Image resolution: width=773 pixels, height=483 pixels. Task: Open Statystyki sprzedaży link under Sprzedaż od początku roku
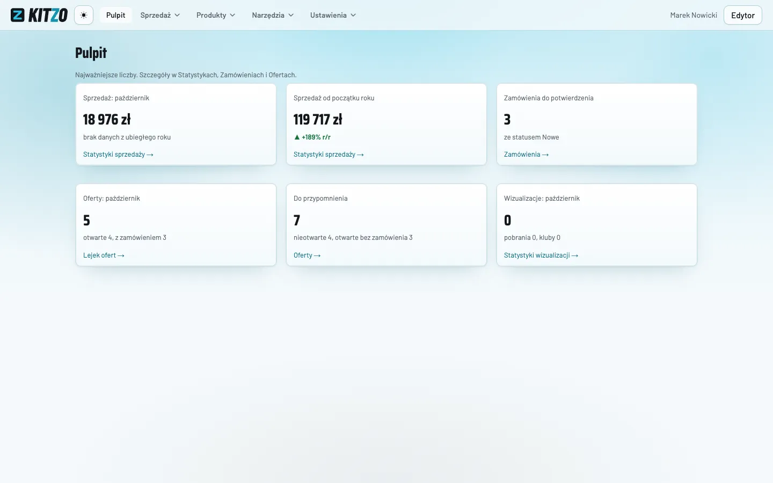click(329, 155)
